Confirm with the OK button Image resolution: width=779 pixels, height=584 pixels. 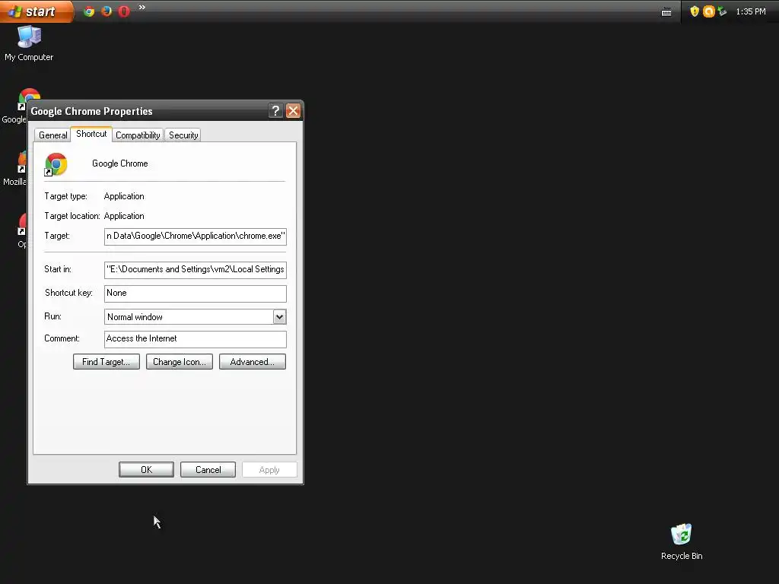tap(147, 469)
